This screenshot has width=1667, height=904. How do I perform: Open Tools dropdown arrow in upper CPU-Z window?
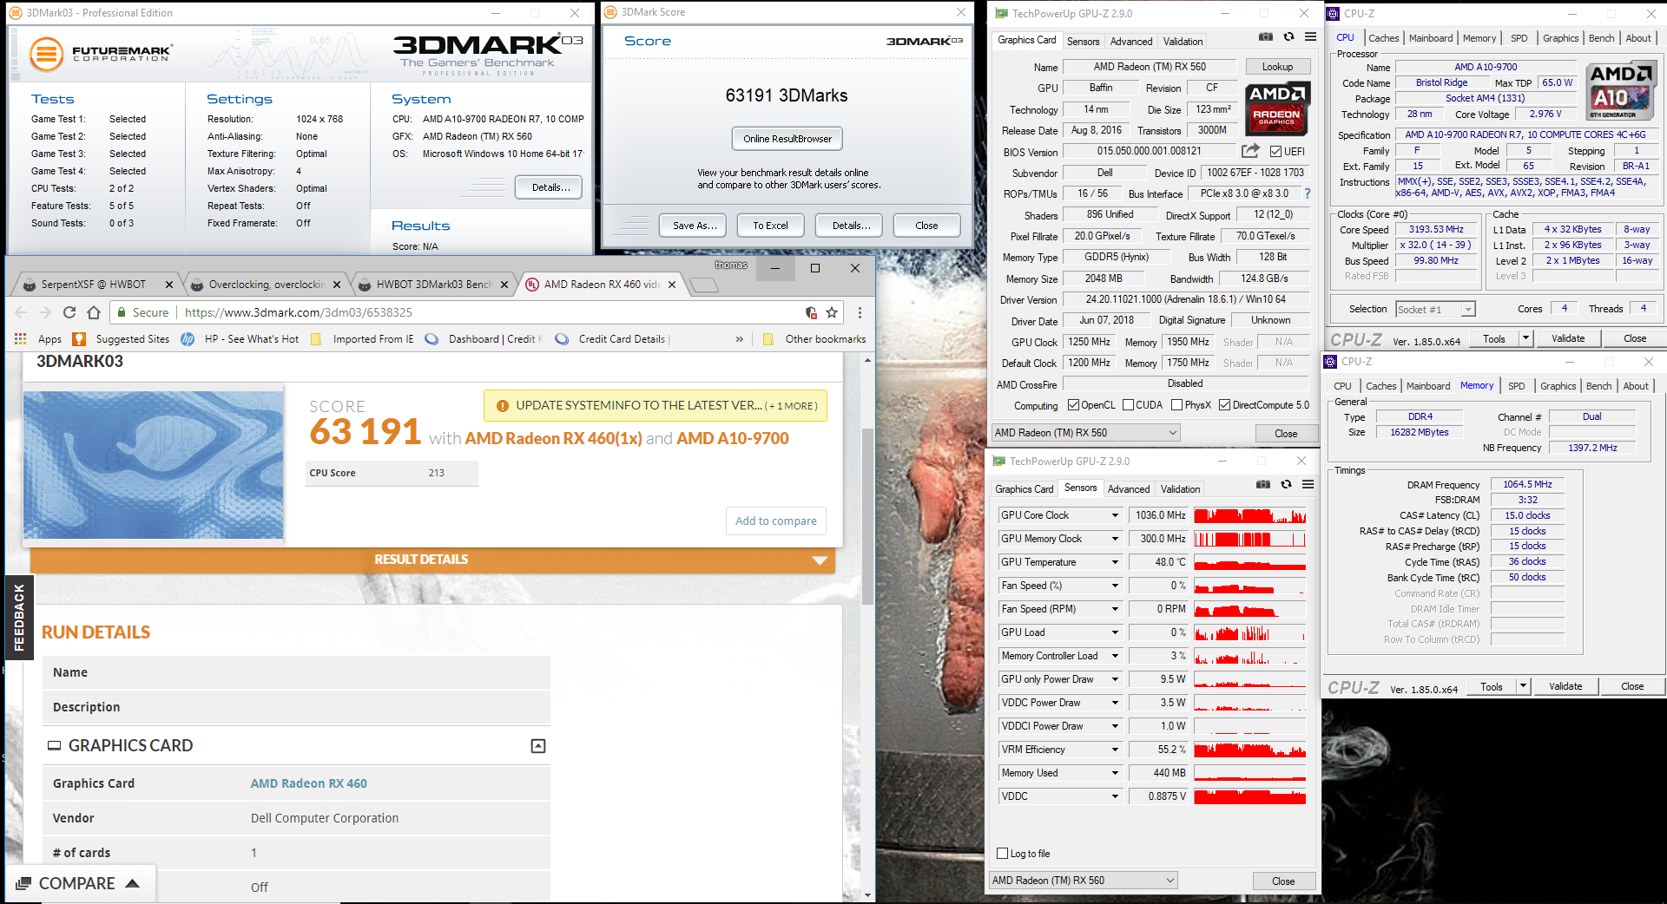[1525, 338]
